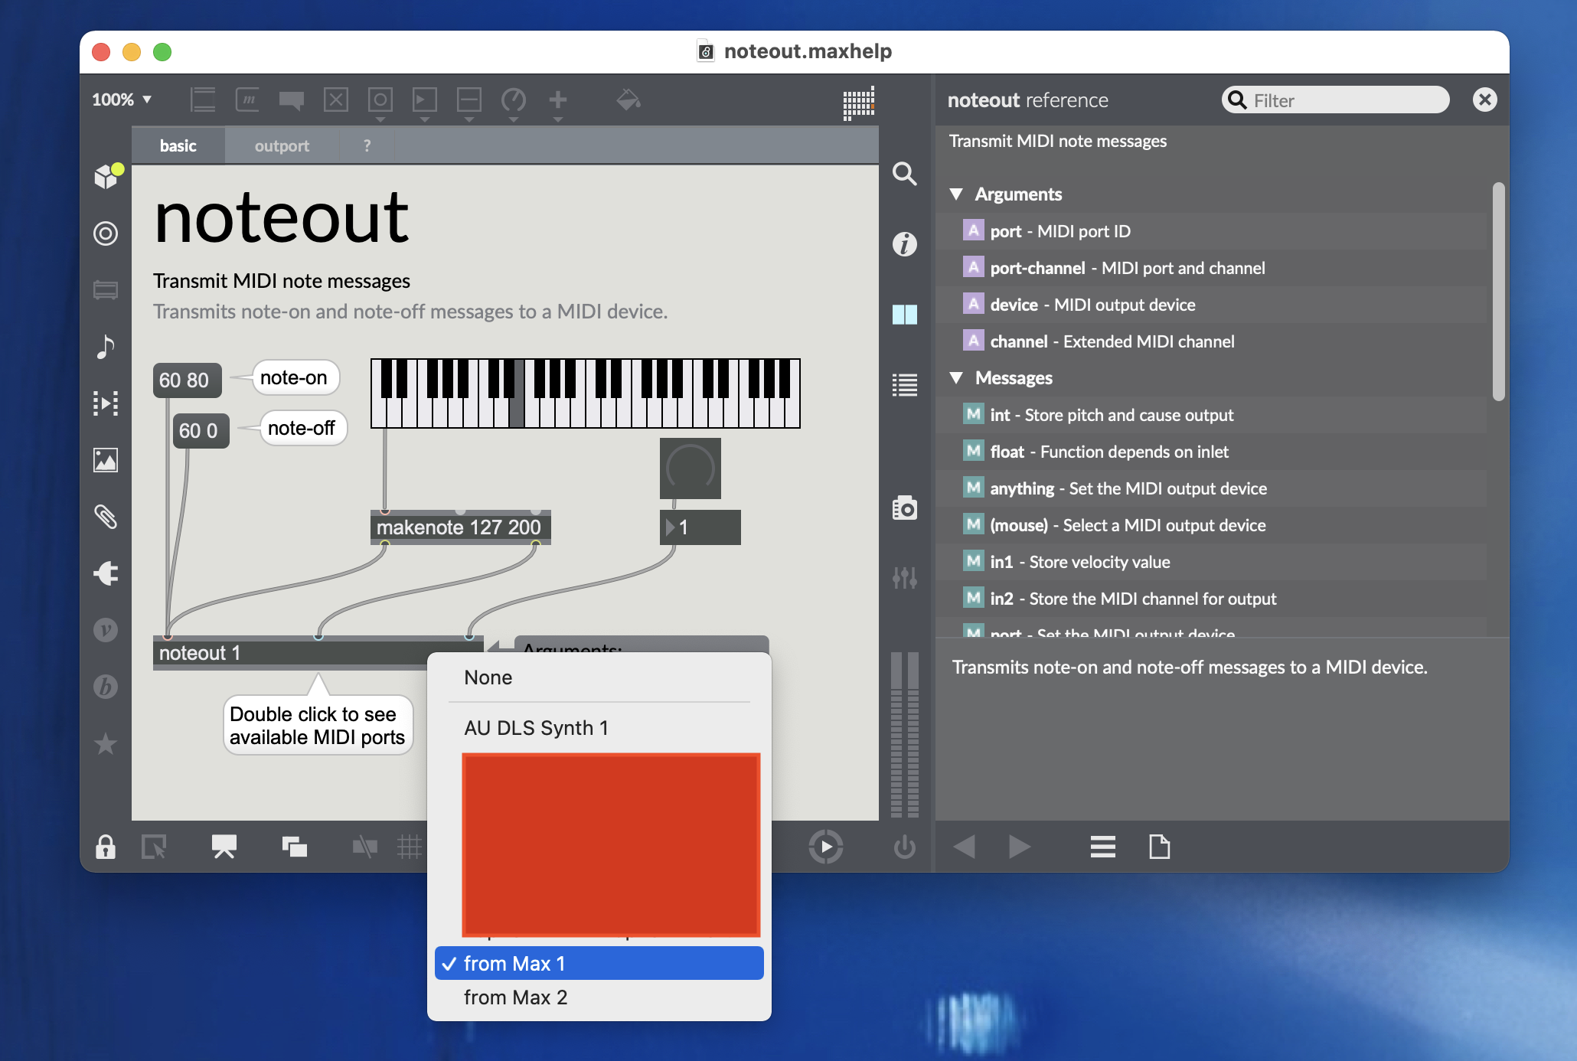Collapse the Messages section
Image resolution: width=1577 pixels, height=1061 pixels.
[956, 378]
